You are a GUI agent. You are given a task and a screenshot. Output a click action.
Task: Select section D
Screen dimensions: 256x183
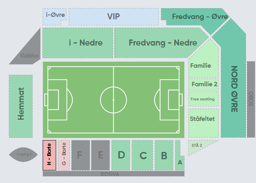click(121, 155)
